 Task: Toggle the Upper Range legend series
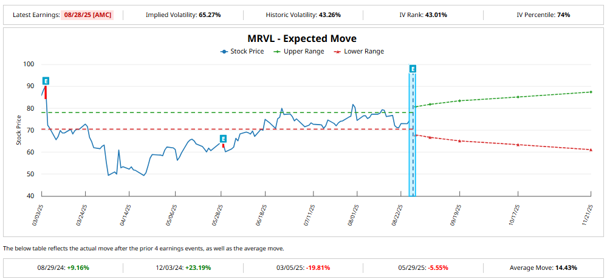pos(298,51)
